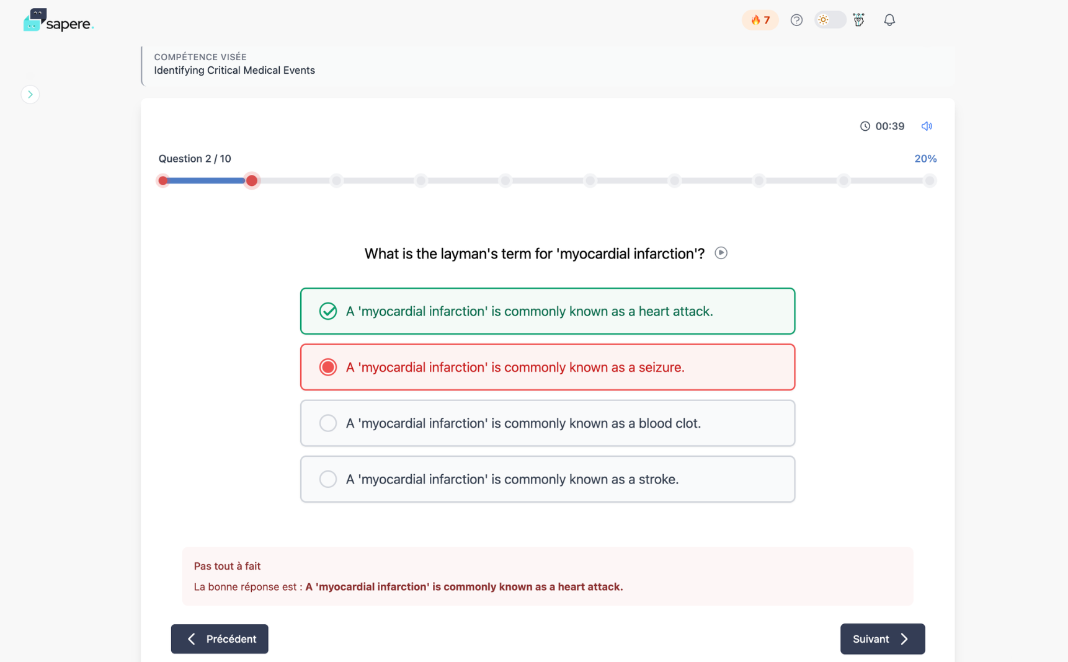Click the 00:39 timer value
Image resolution: width=1068 pixels, height=662 pixels.
point(890,126)
